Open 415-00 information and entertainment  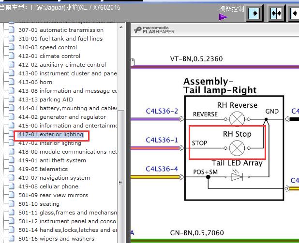68,126
